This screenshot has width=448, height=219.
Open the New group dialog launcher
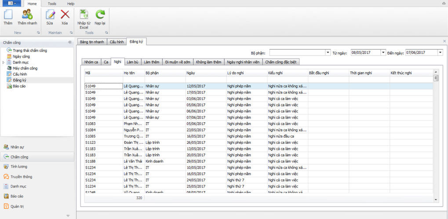point(38,33)
